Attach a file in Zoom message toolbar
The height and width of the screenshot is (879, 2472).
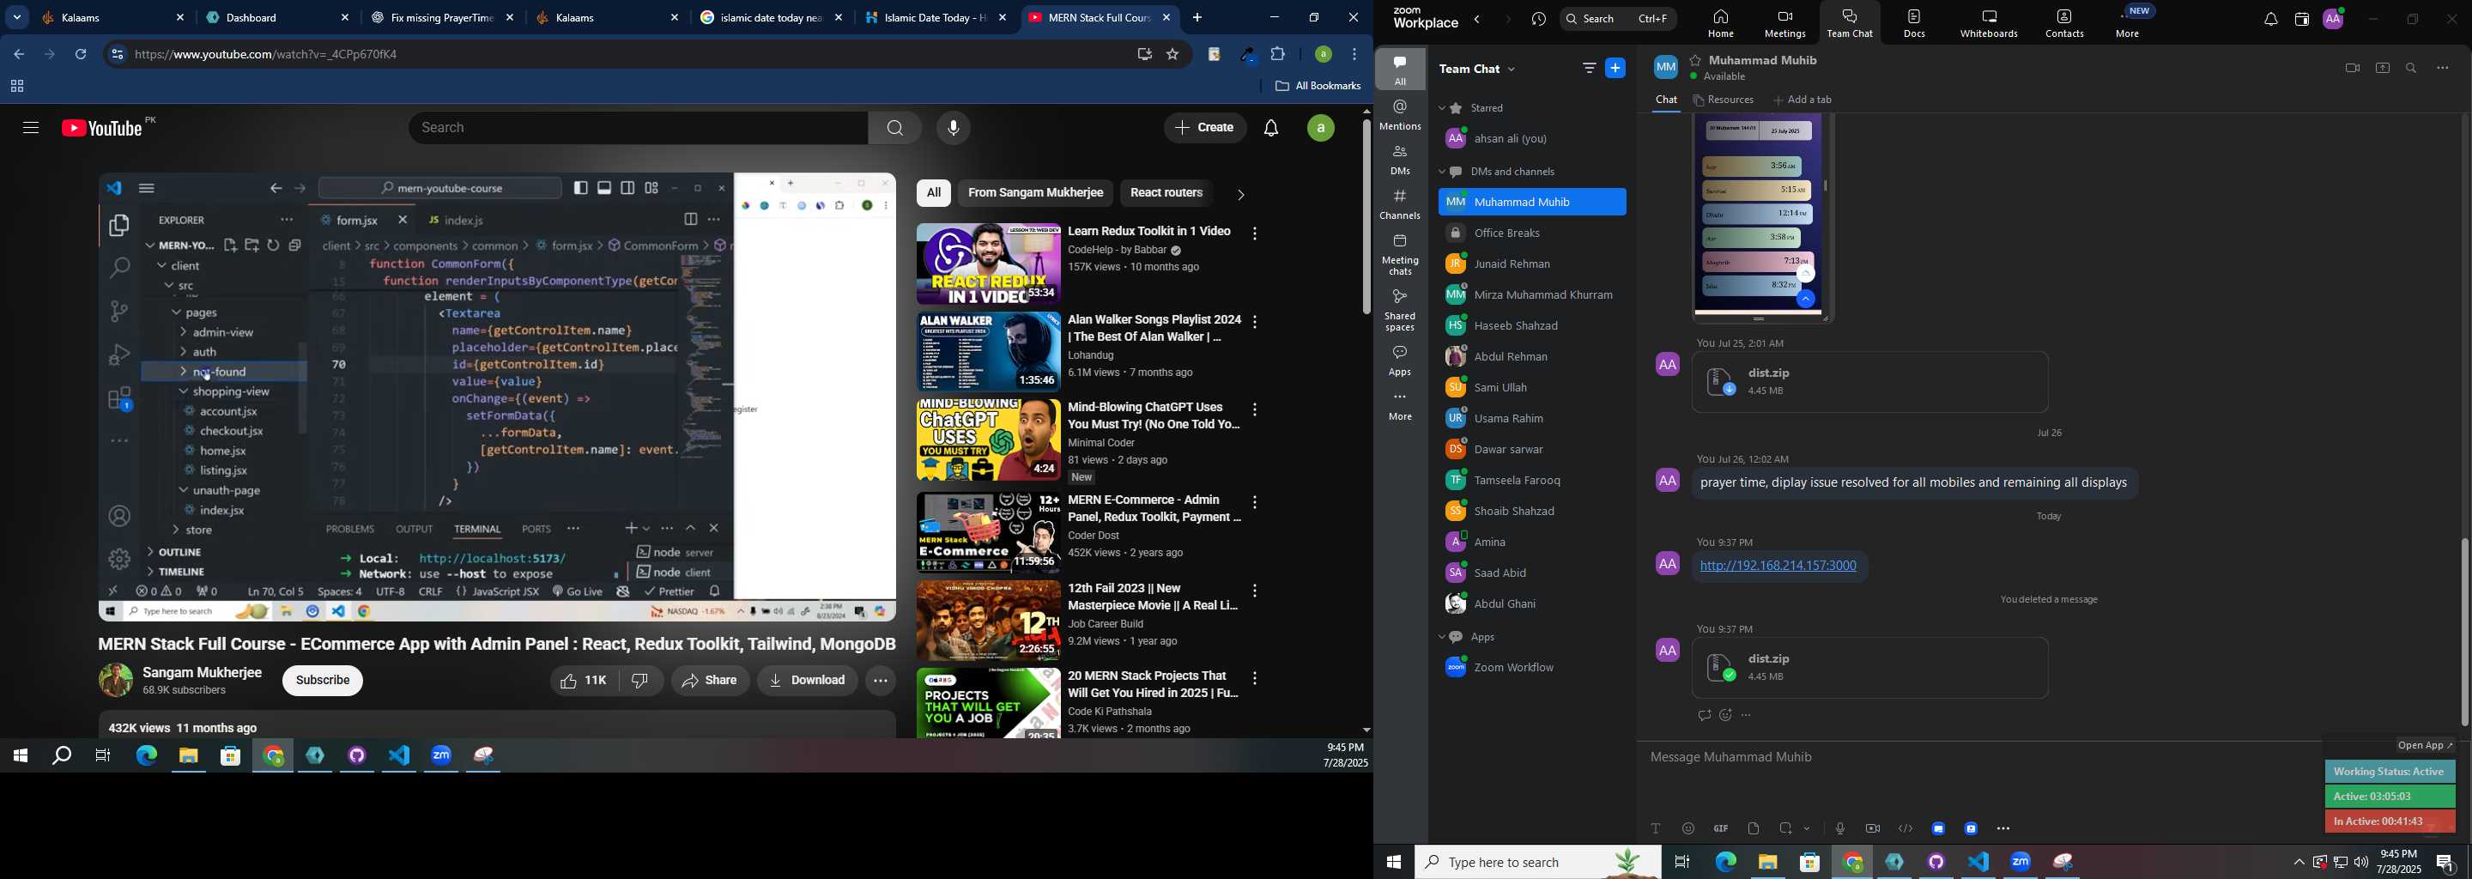click(x=1754, y=828)
